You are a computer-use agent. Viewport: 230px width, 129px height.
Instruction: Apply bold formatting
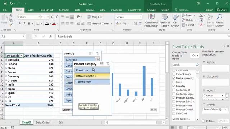(20, 23)
